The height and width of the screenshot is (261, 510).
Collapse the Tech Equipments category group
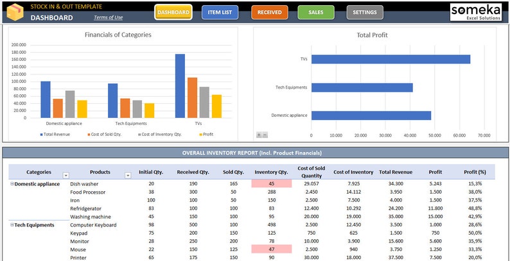tap(12, 224)
